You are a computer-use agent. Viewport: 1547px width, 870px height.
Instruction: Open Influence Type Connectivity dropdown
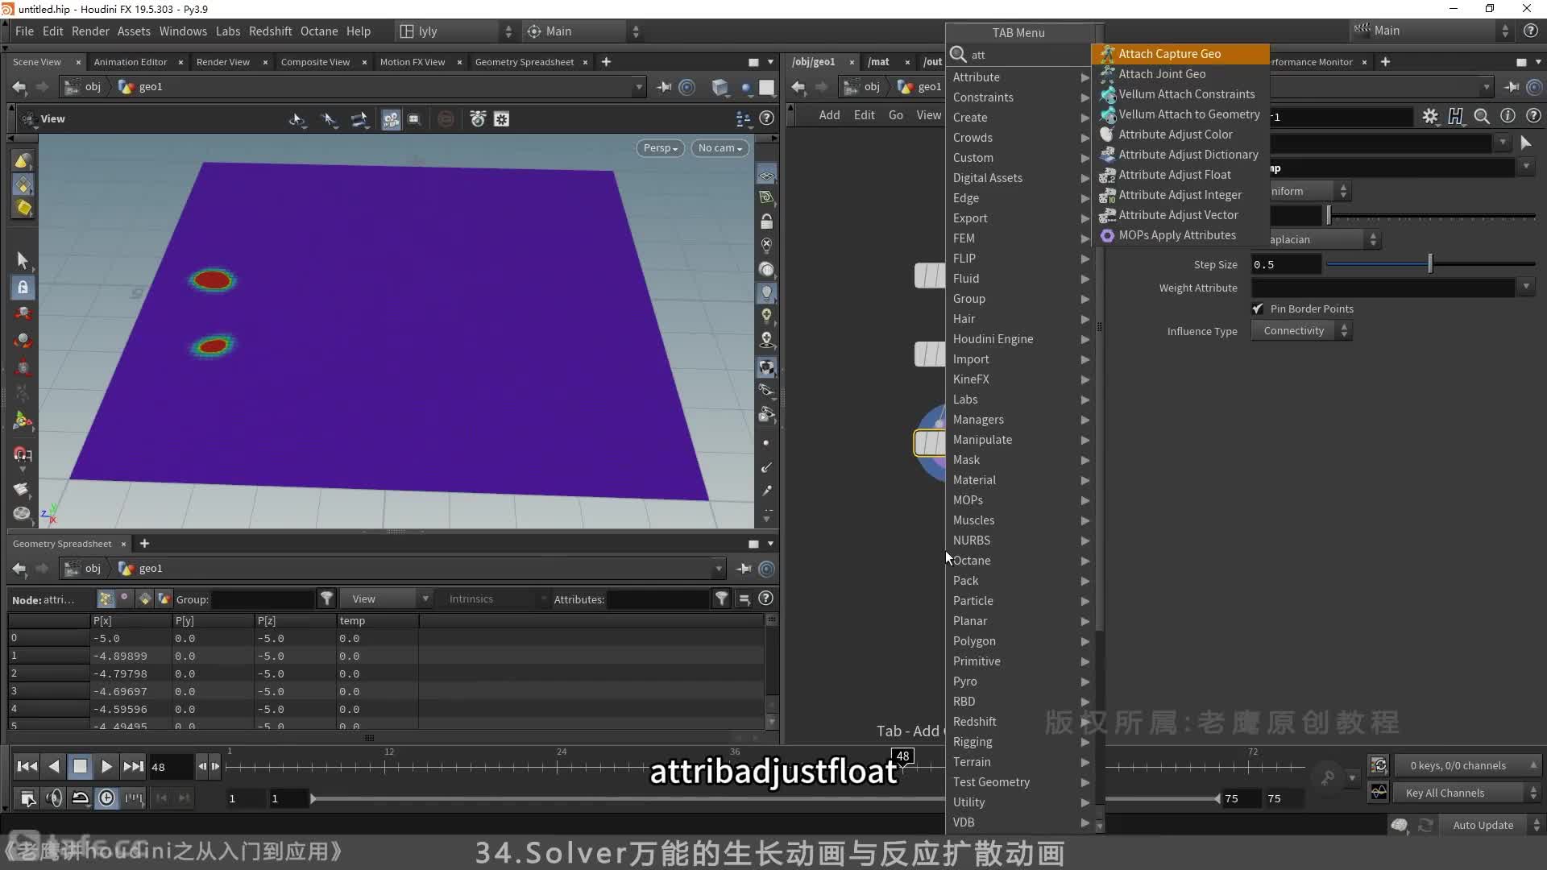click(x=1301, y=331)
